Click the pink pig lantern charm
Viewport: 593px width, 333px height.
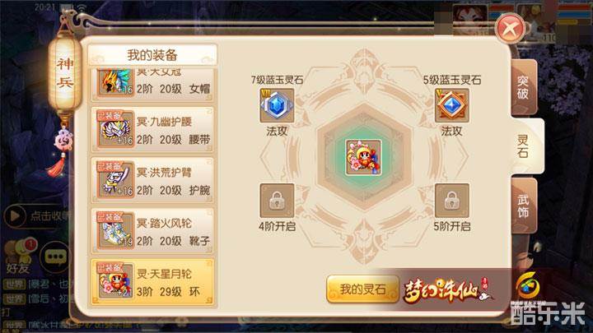tap(63, 141)
